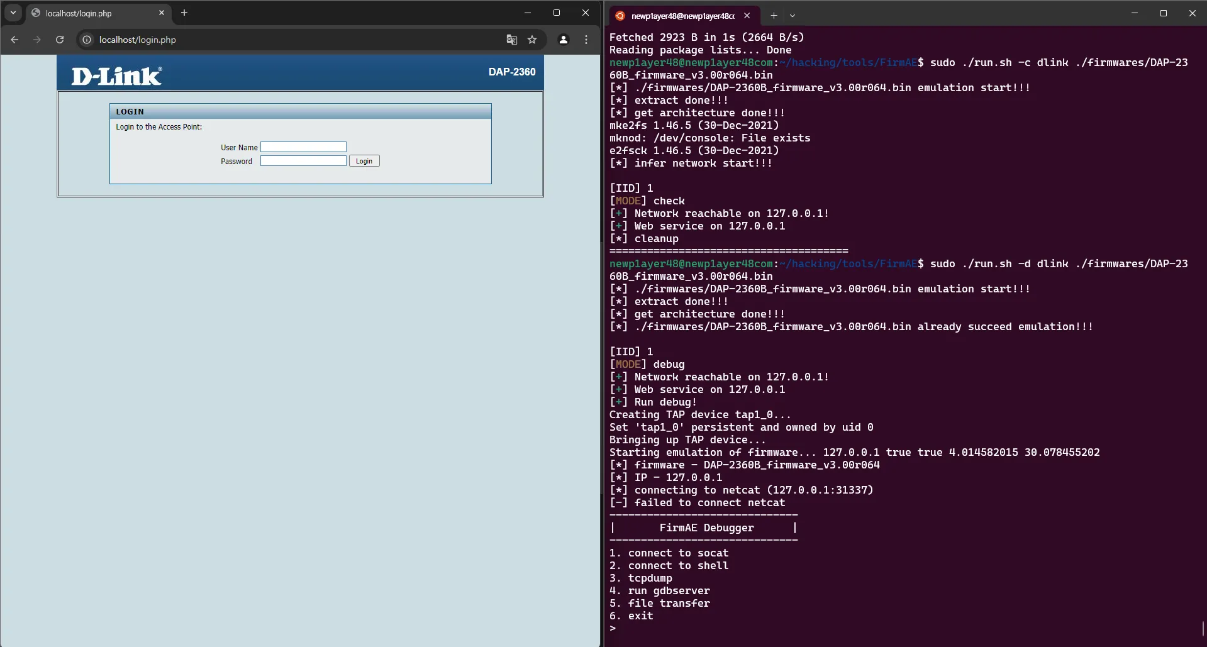Viewport: 1207px width, 647px height.
Task: Click the site information icon in the address bar
Action: coord(87,40)
